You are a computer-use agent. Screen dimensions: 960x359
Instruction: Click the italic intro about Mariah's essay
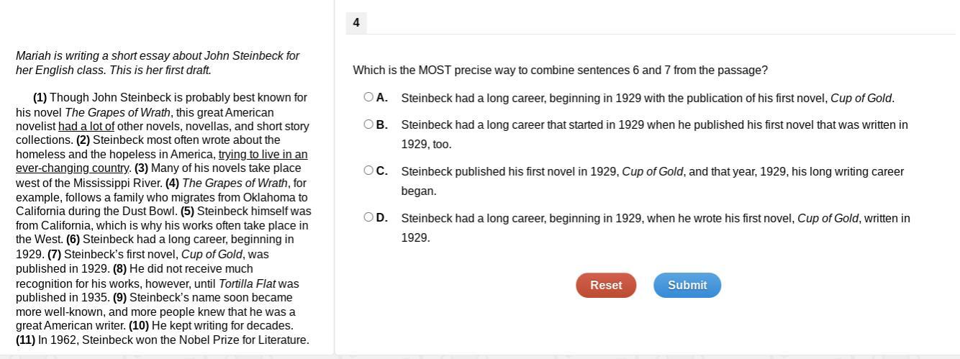[158, 63]
